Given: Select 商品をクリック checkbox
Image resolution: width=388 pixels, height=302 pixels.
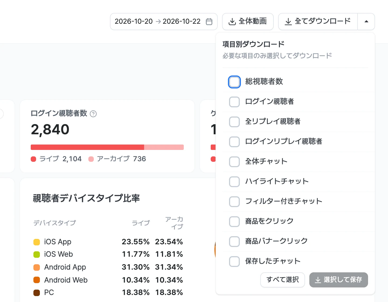Looking at the screenshot, I should [234, 222].
